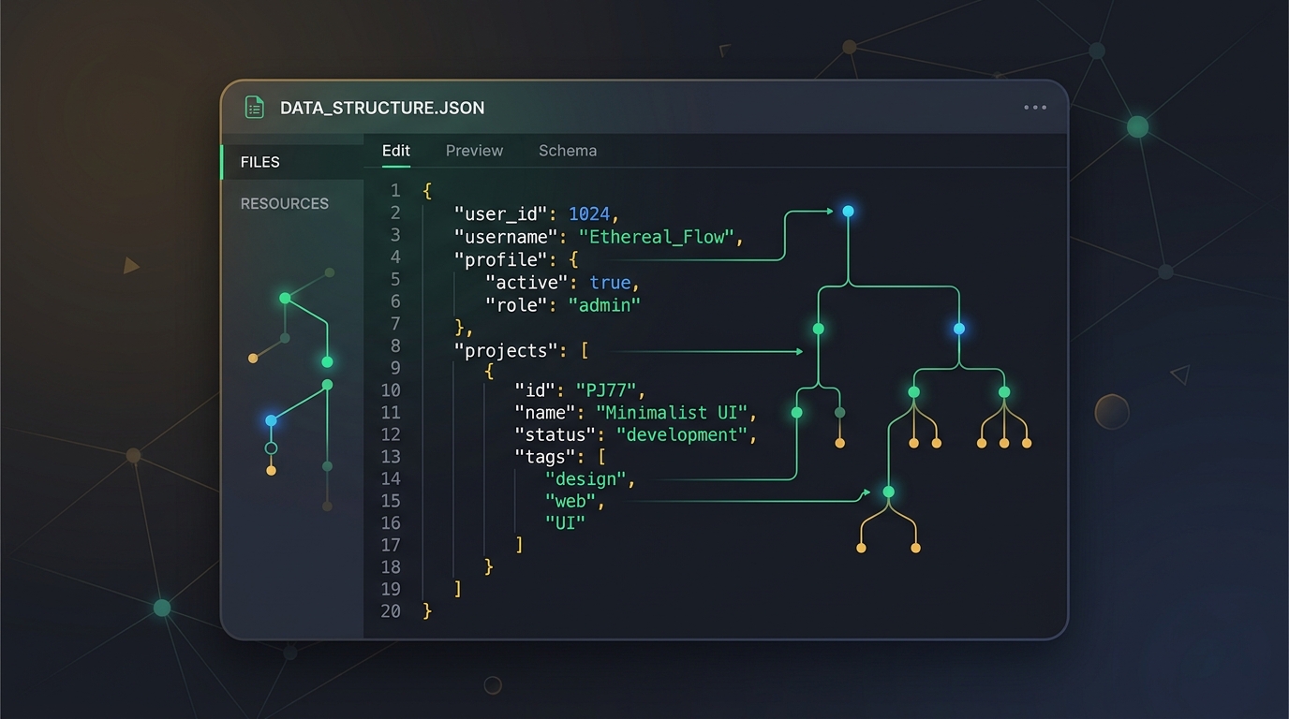
Task: Select the "PJ77" string value
Action: tap(604, 390)
